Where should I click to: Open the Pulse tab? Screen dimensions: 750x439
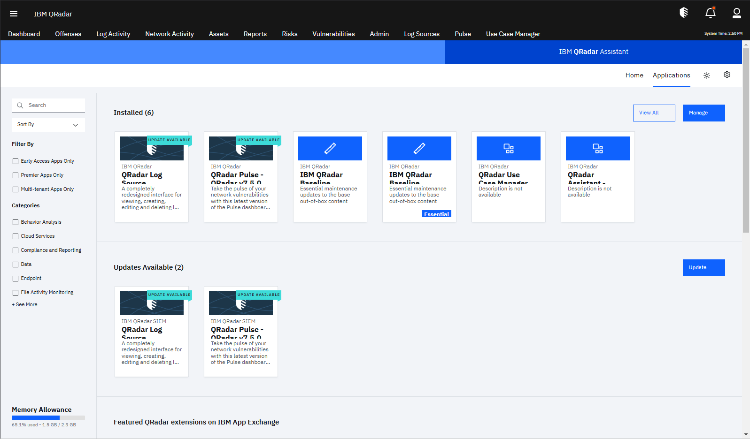click(x=463, y=34)
